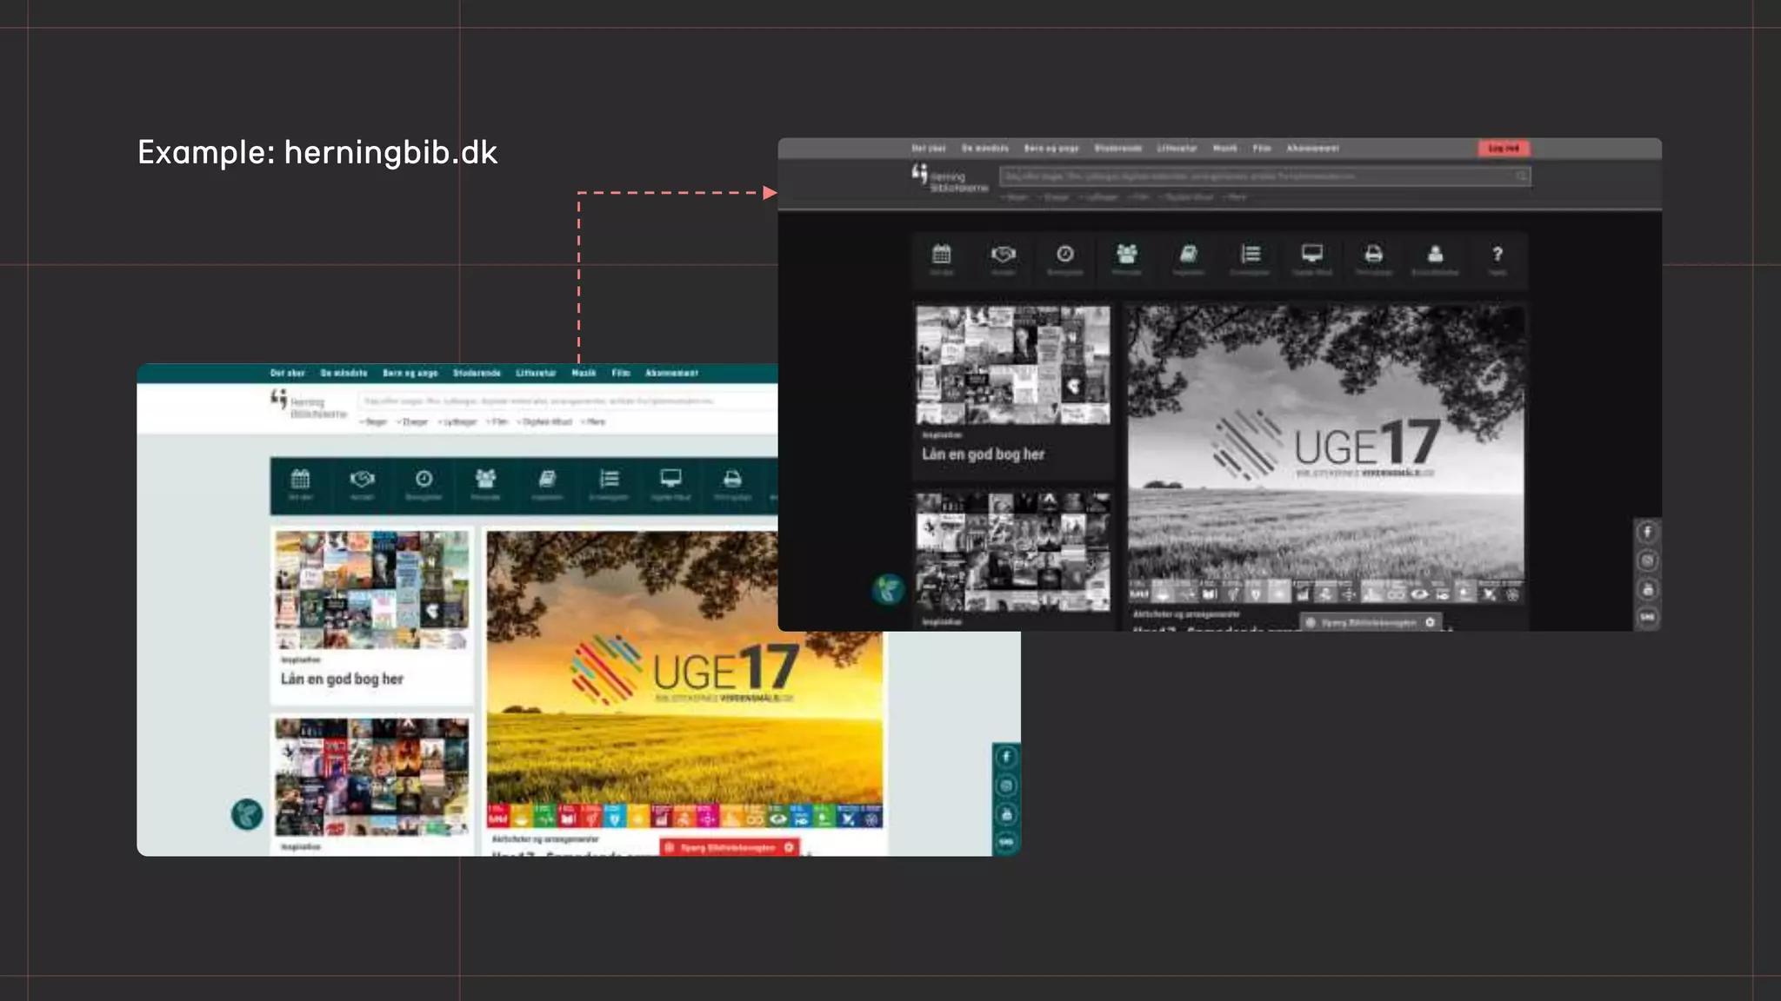Click calendar icon in dark-mode site
1781x1001 pixels.
tap(941, 255)
